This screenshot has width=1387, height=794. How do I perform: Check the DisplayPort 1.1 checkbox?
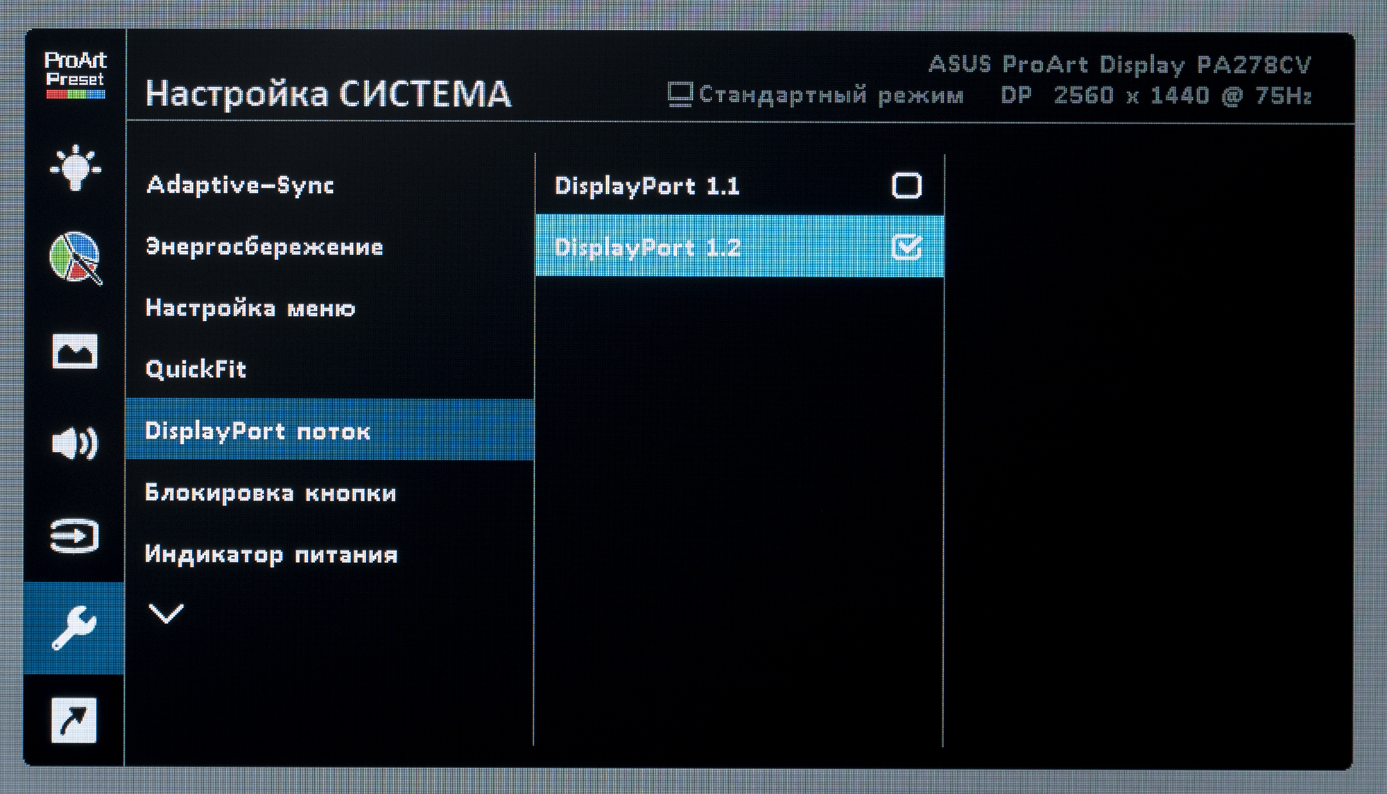pyautogui.click(x=906, y=186)
